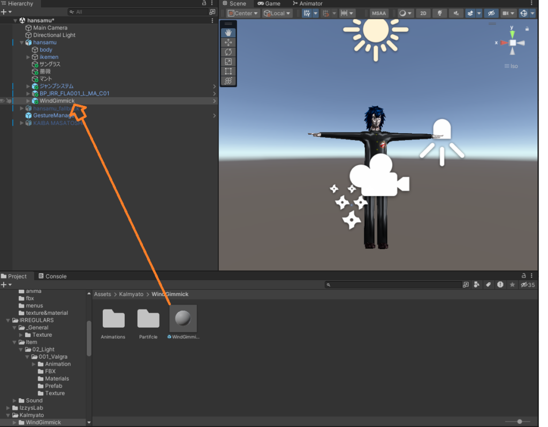The width and height of the screenshot is (548, 427).
Task: Open the Center pivot mode dropdown
Action: click(242, 13)
